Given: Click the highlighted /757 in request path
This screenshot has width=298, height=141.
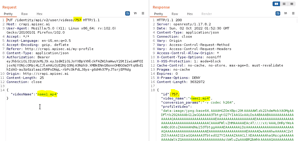Looking at the screenshot, I should (x=78, y=20).
